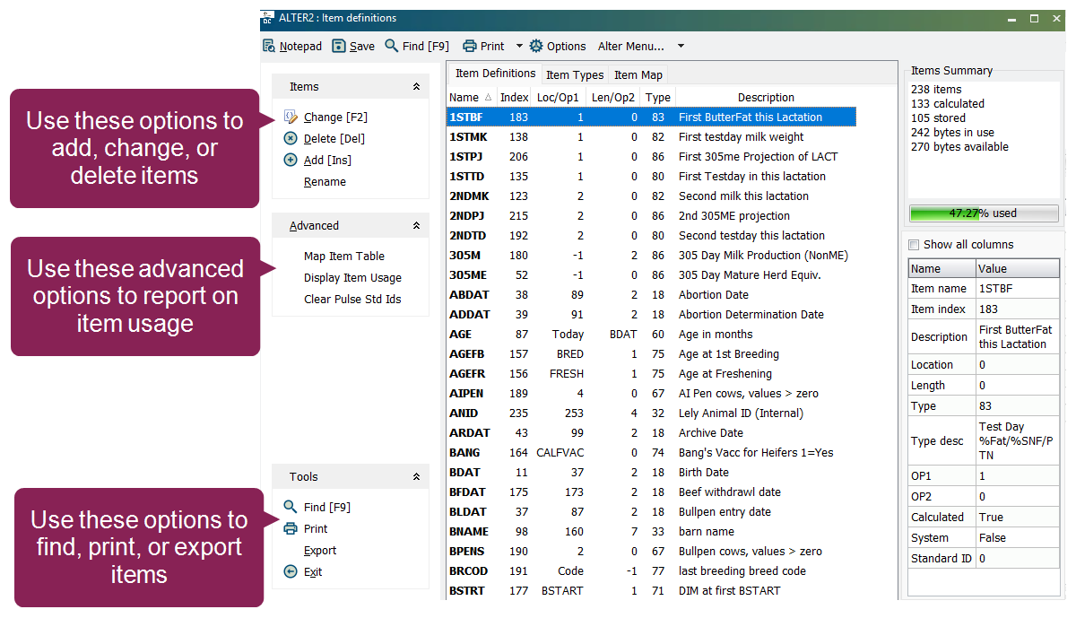
Task: Click the Item name value 1STBF
Action: 1017,289
